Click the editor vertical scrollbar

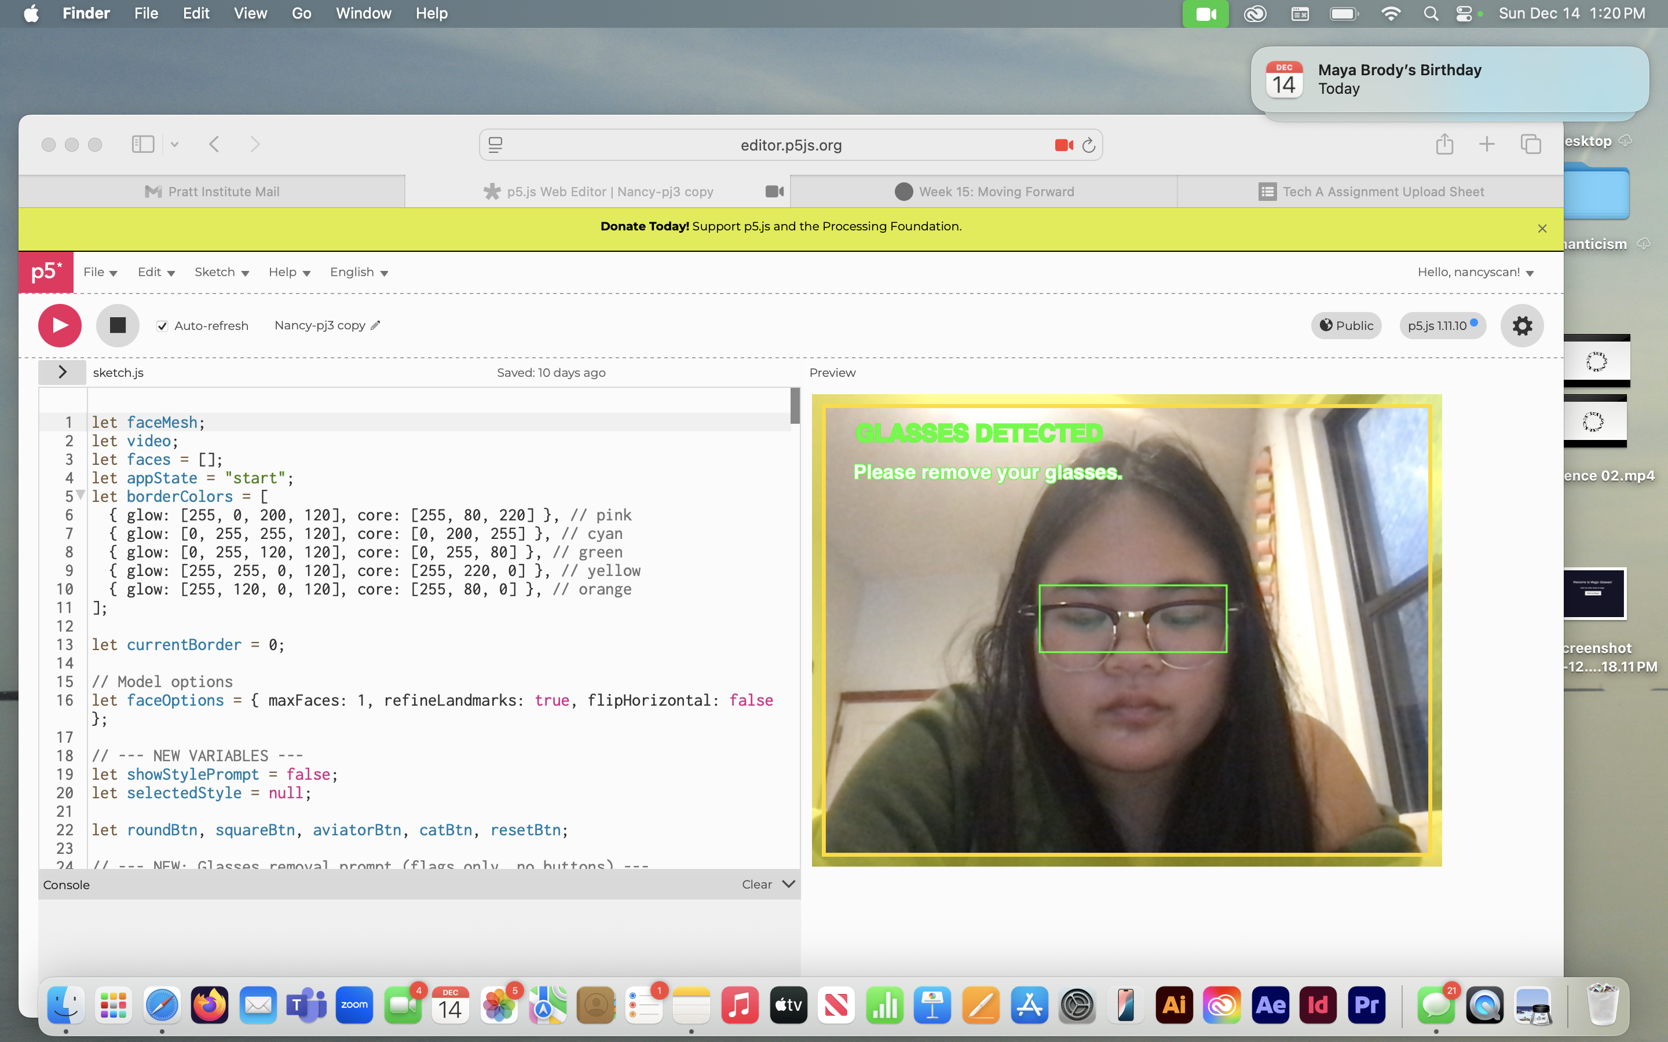795,406
